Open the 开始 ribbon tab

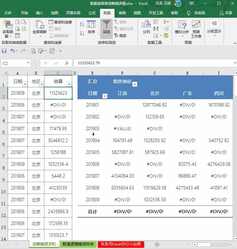pyautogui.click(x=25, y=13)
